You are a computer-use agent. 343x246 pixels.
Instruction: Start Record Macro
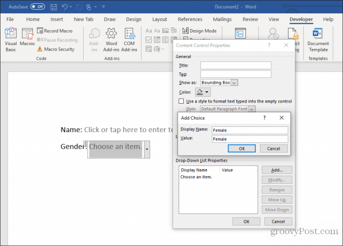(x=55, y=31)
